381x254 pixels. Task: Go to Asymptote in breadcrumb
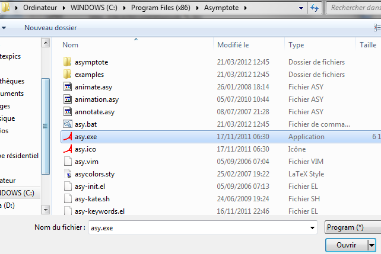[221, 8]
